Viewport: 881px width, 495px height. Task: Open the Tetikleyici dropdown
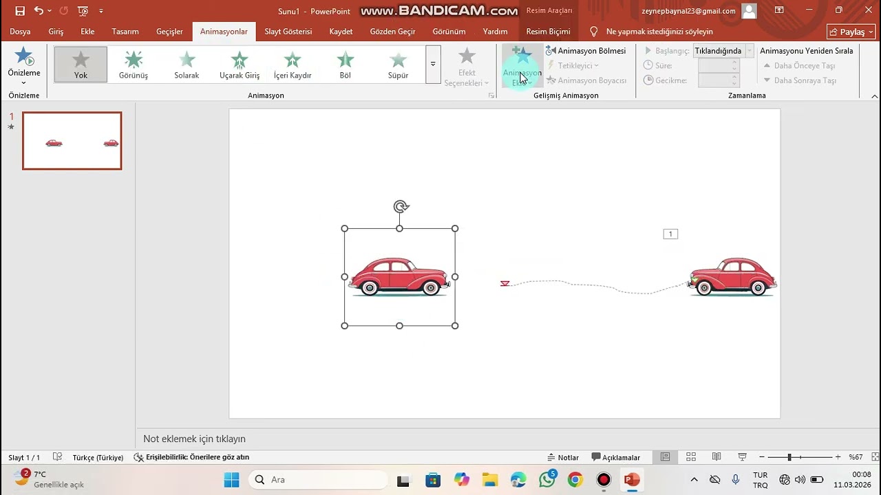573,65
